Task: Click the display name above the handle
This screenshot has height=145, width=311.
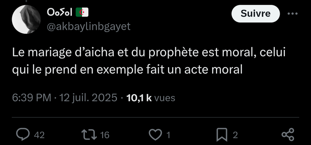Action: pos(60,12)
